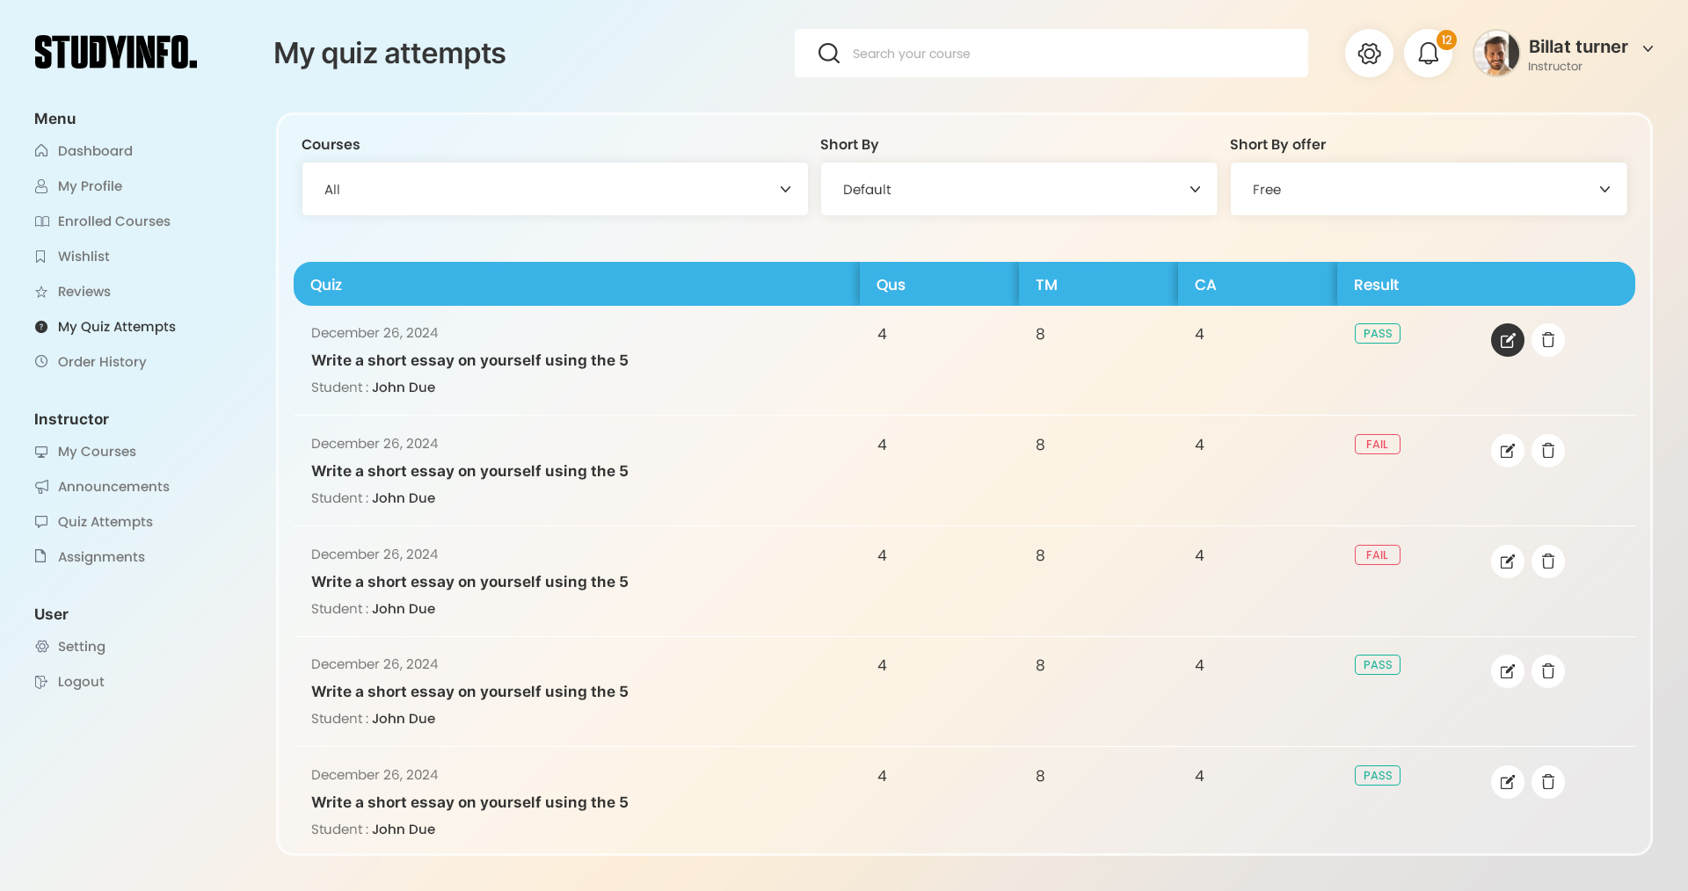Go to Dashboard in sidebar menu
The image size is (1688, 891).
[x=95, y=151]
